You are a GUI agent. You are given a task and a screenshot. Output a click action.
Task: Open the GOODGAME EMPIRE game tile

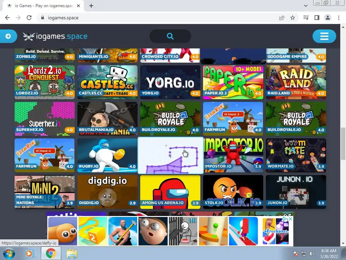[296, 55]
